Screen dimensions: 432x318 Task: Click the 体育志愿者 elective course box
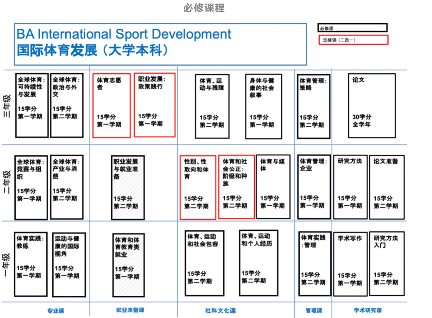point(112,105)
